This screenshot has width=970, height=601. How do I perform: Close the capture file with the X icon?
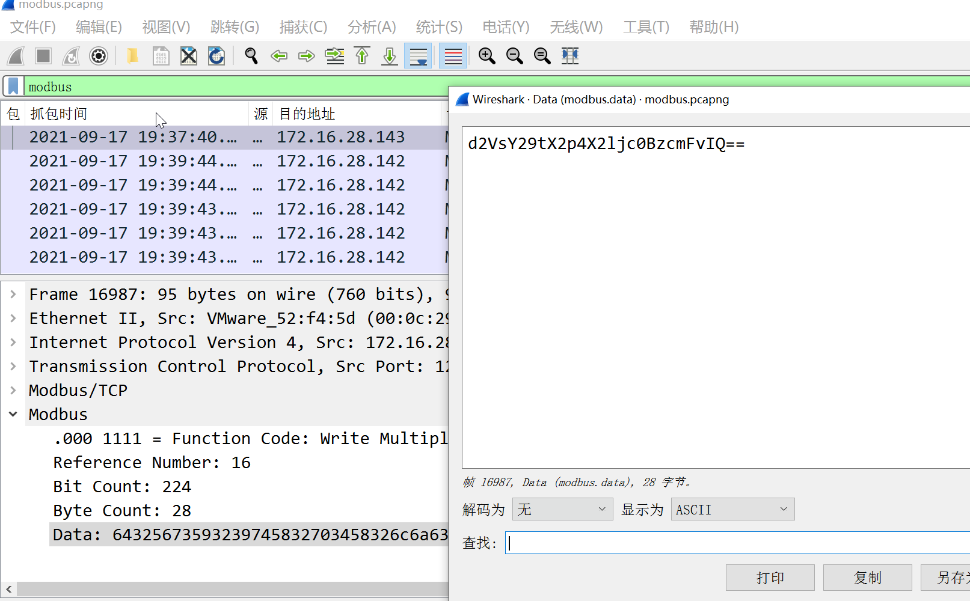[x=189, y=56]
